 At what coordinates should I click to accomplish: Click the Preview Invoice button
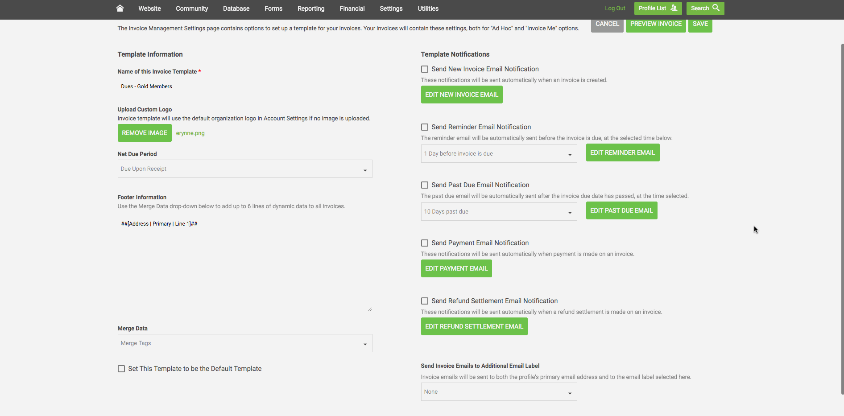point(656,24)
